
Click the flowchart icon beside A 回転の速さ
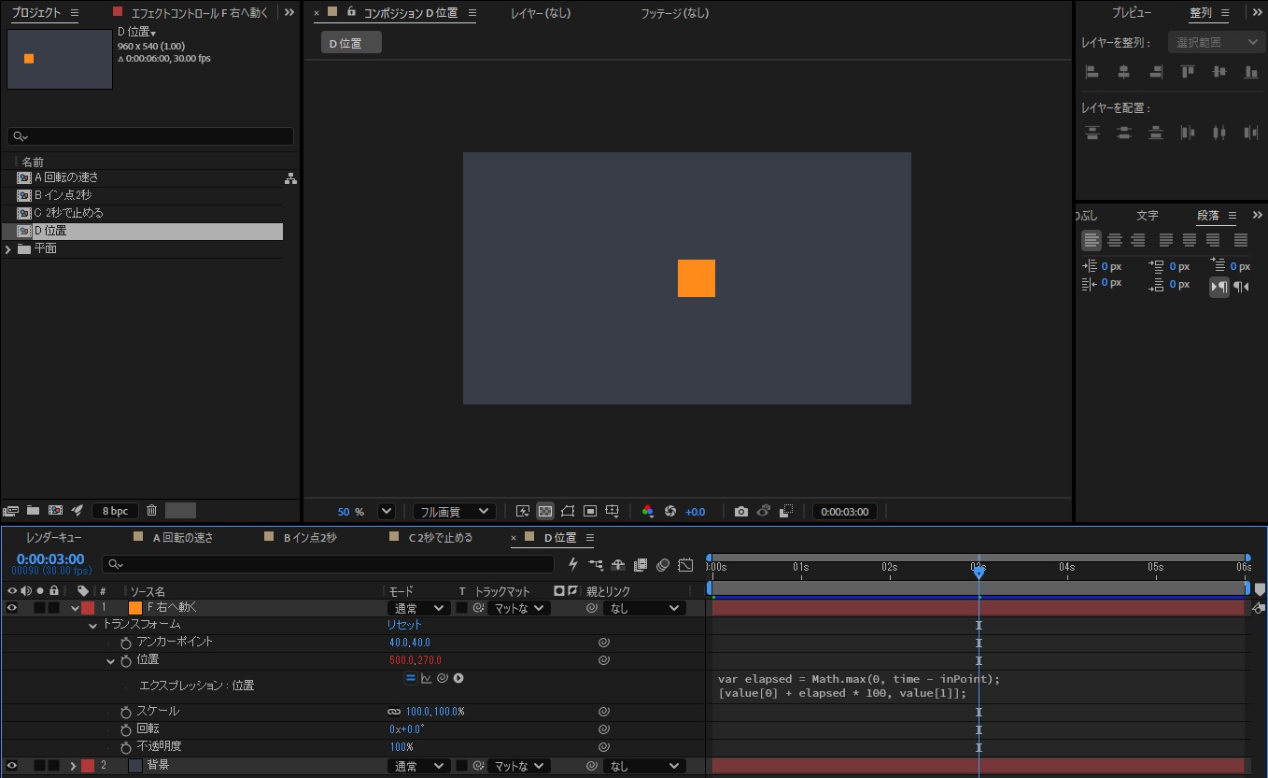click(290, 178)
